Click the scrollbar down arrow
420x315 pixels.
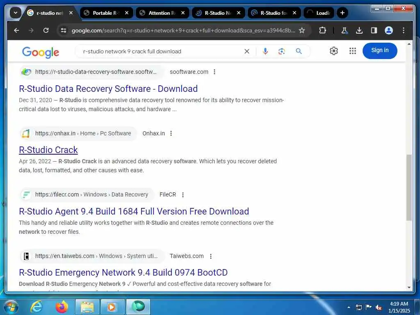(409, 288)
